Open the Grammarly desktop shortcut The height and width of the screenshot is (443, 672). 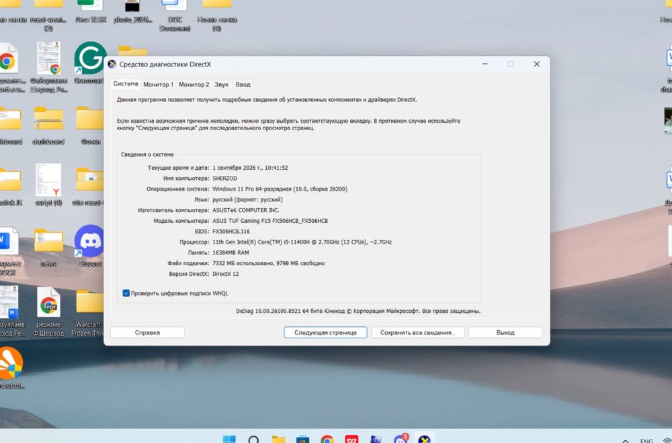pos(89,62)
